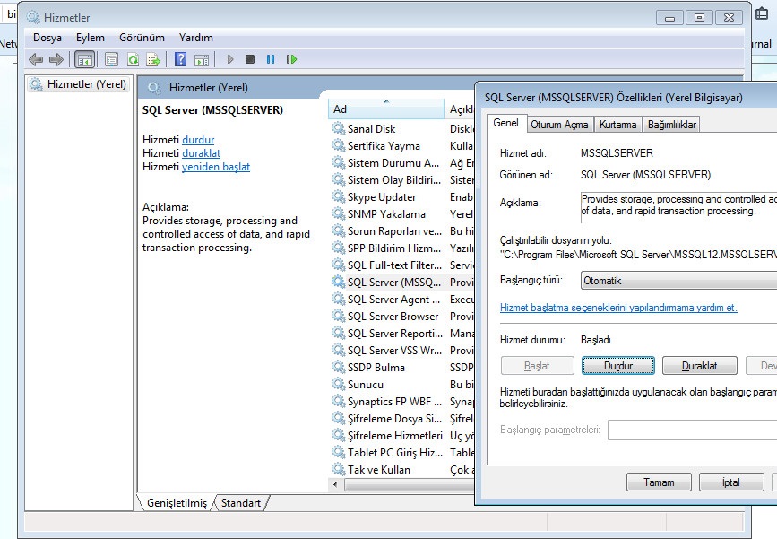
Task: Click the duraklat service link
Action: 201,153
